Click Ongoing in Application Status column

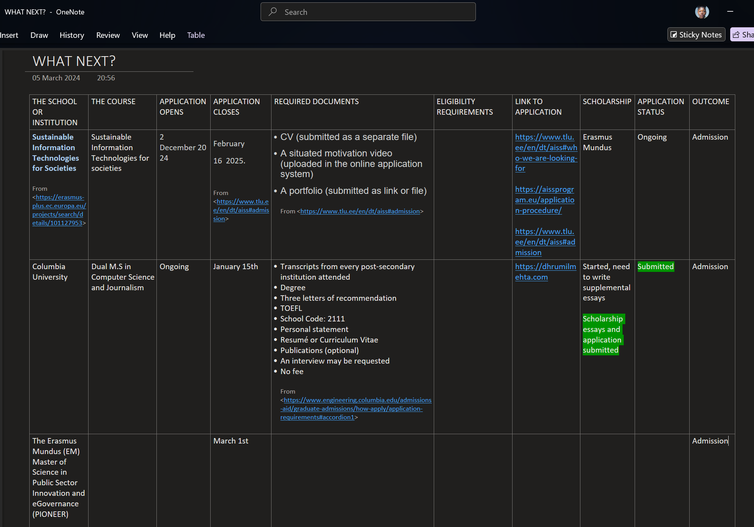(652, 137)
